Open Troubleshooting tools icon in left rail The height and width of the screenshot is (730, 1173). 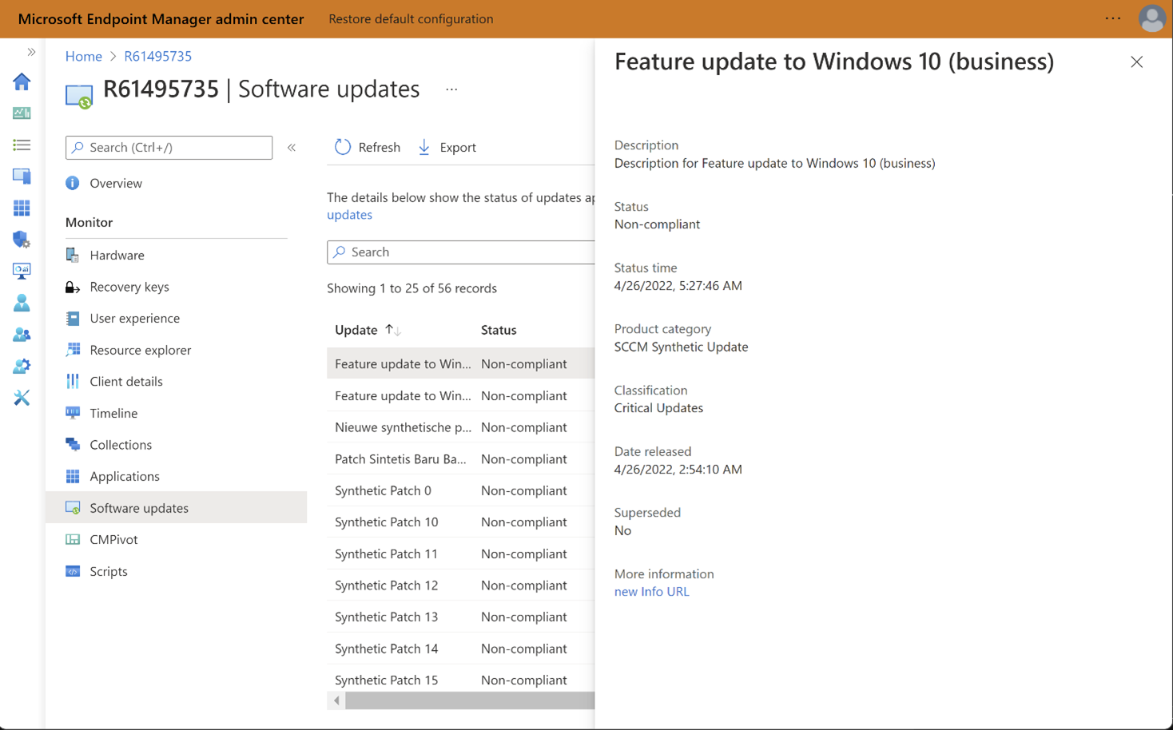[22, 398]
